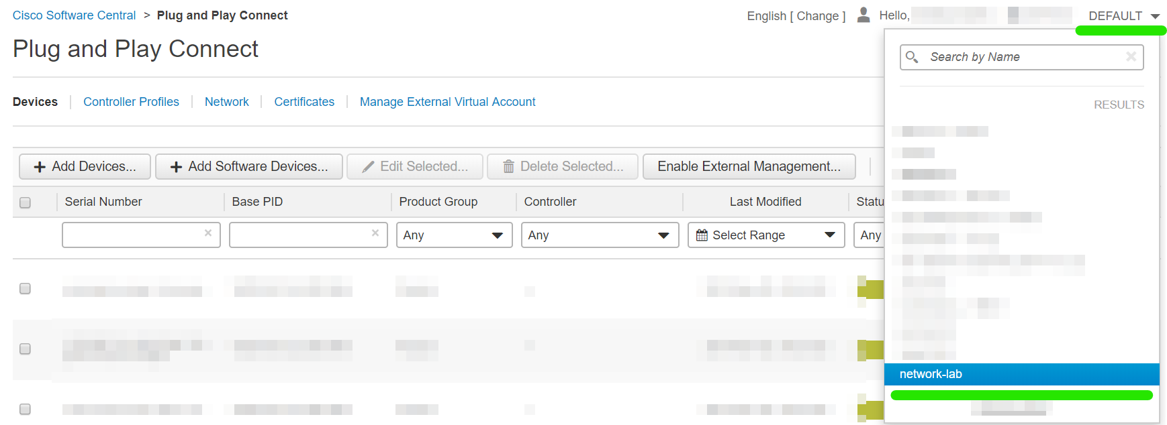The image size is (1167, 425).
Task: Click the Serial Number column header
Action: click(x=103, y=202)
